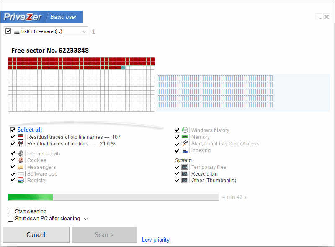
Task: Enable Shut down PC after cleaning
Action: click(x=11, y=219)
